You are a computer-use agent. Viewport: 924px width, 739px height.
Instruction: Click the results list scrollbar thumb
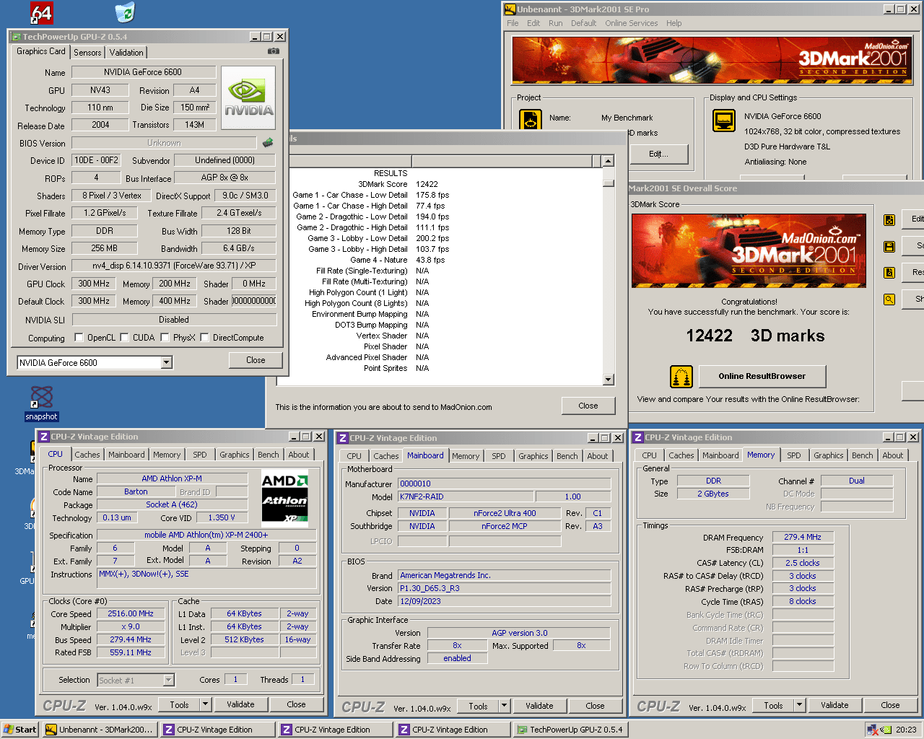click(608, 183)
